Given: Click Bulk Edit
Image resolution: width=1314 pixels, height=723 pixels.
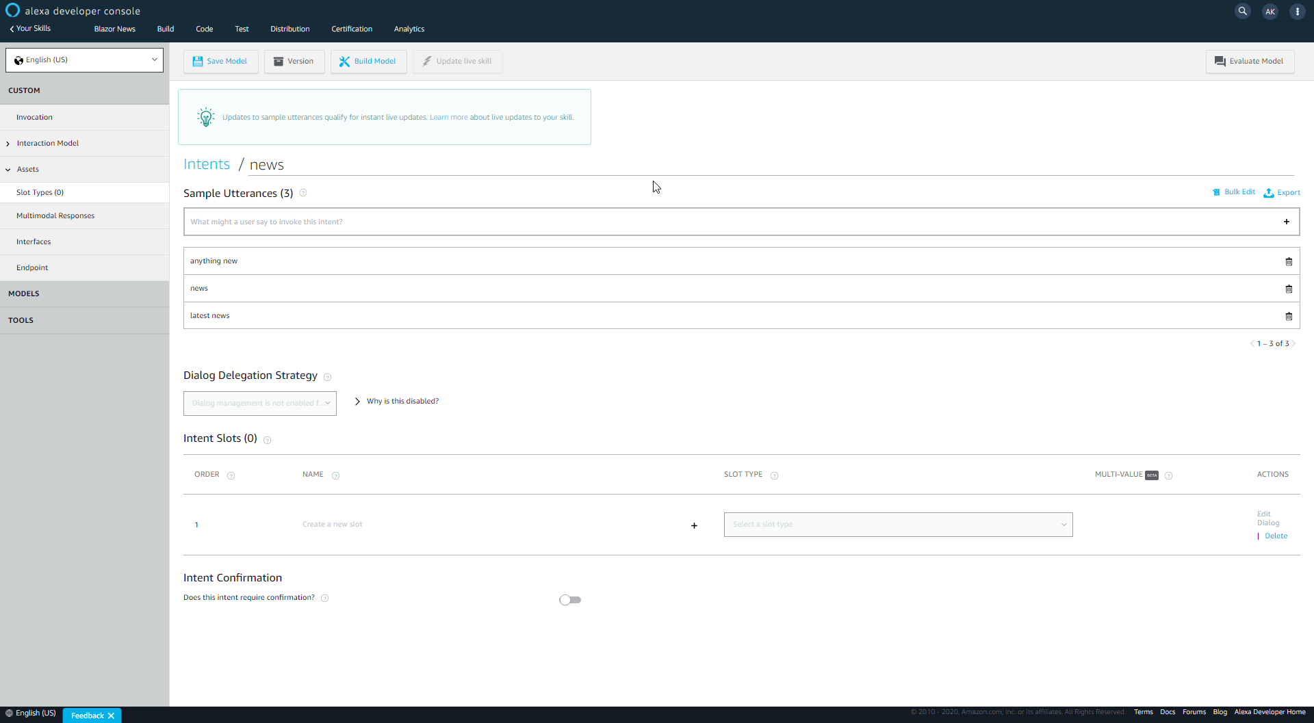Looking at the screenshot, I should [1234, 192].
